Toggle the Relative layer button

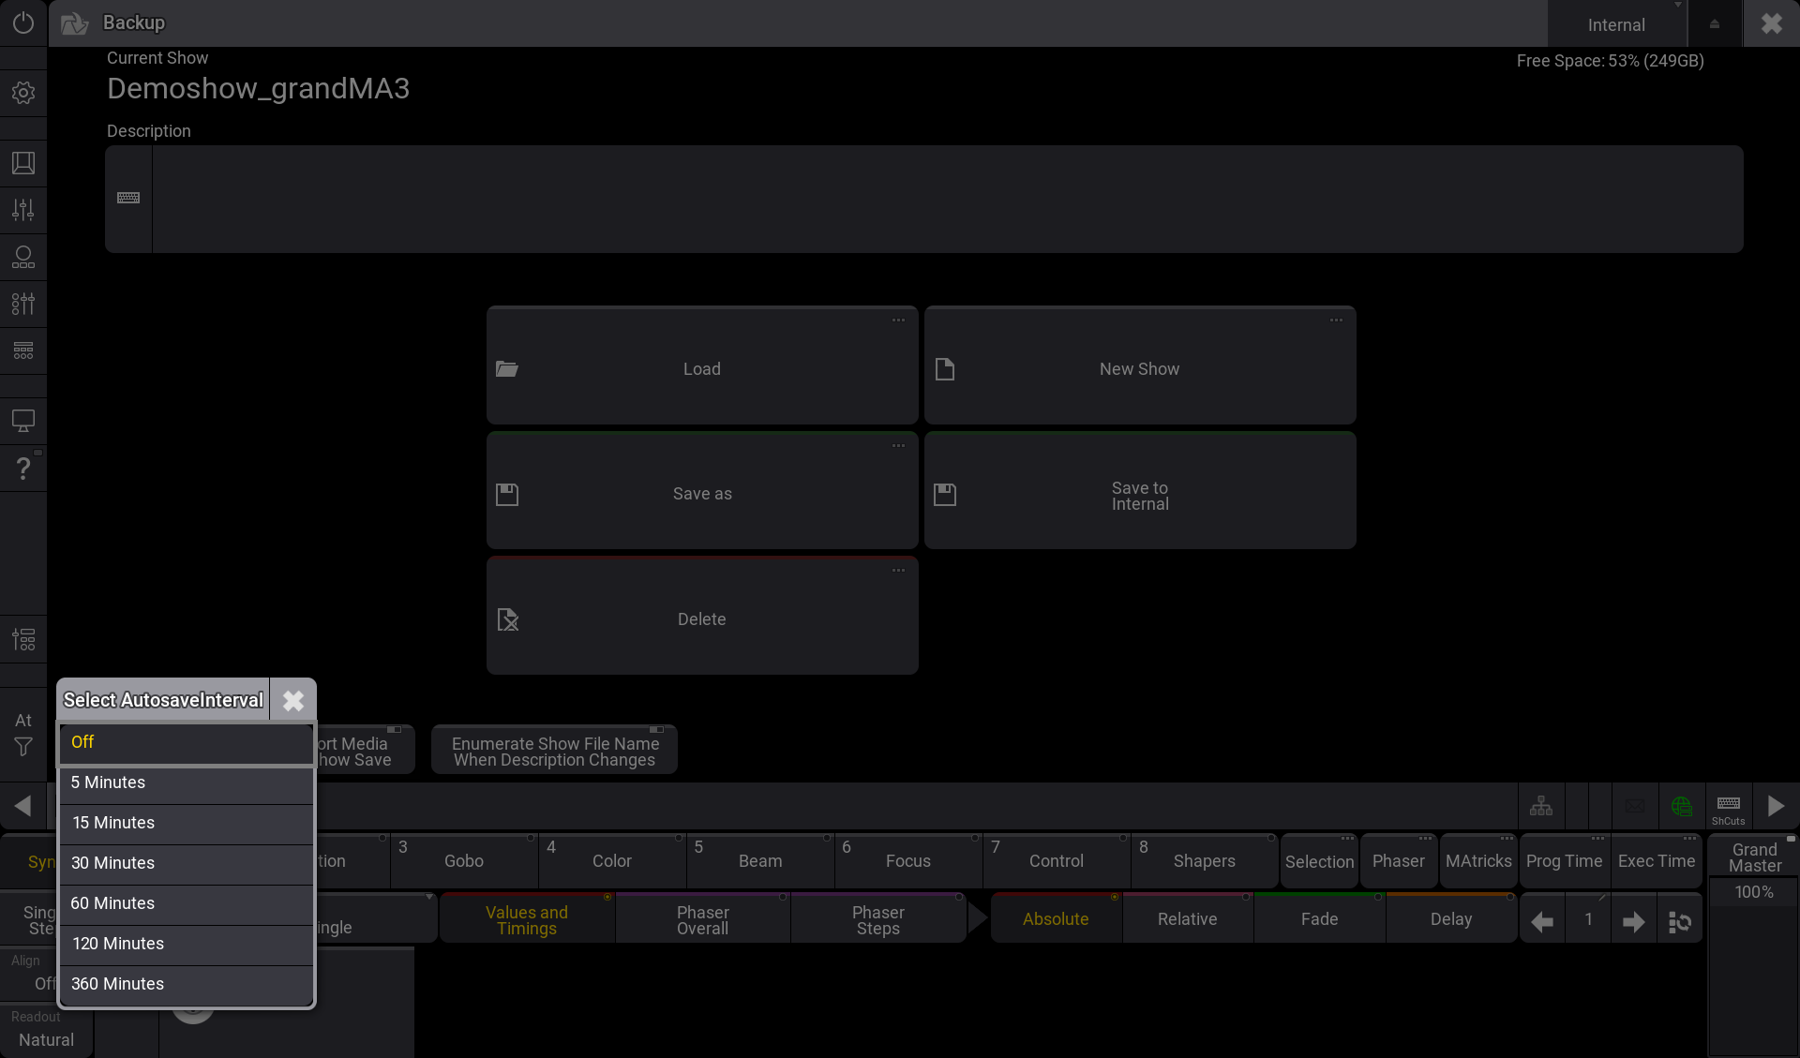pyautogui.click(x=1187, y=919)
